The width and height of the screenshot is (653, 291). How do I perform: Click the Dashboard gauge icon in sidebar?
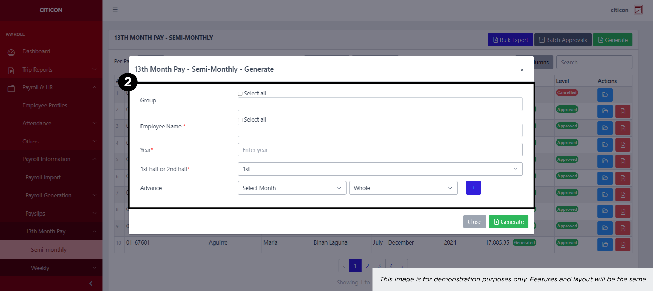[11, 52]
